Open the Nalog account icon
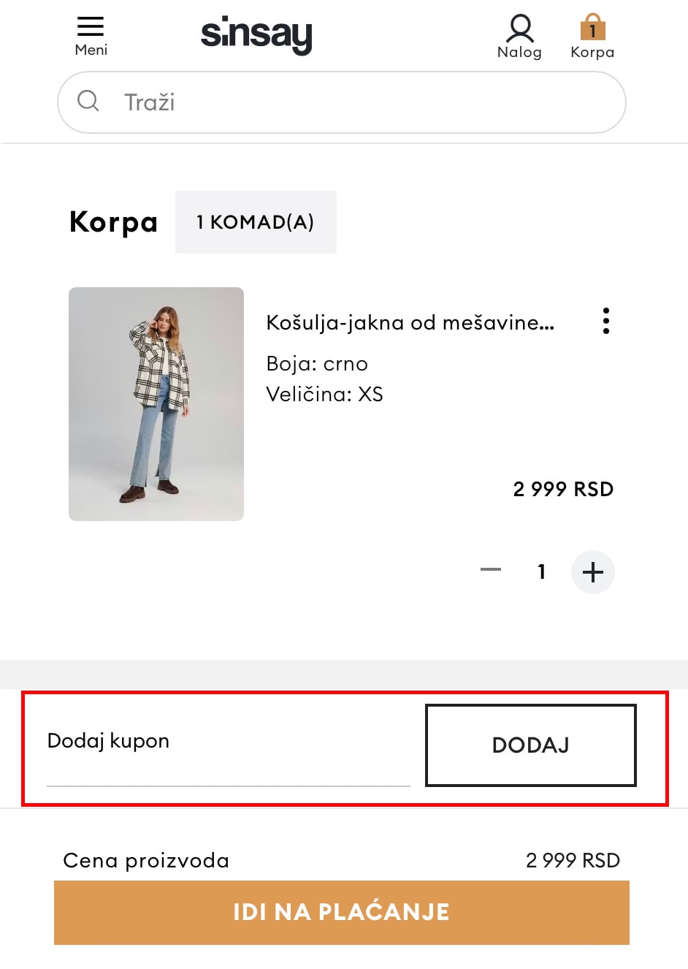This screenshot has height=969, width=688. pos(519,36)
